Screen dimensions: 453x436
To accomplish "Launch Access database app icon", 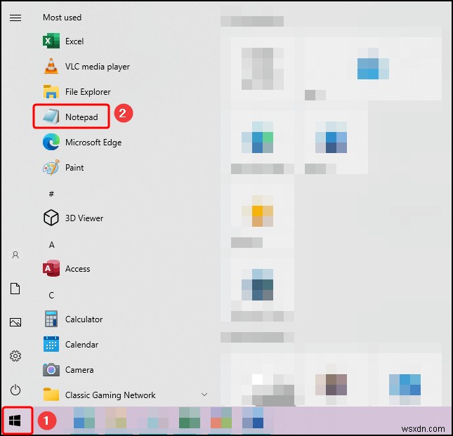I will [51, 268].
